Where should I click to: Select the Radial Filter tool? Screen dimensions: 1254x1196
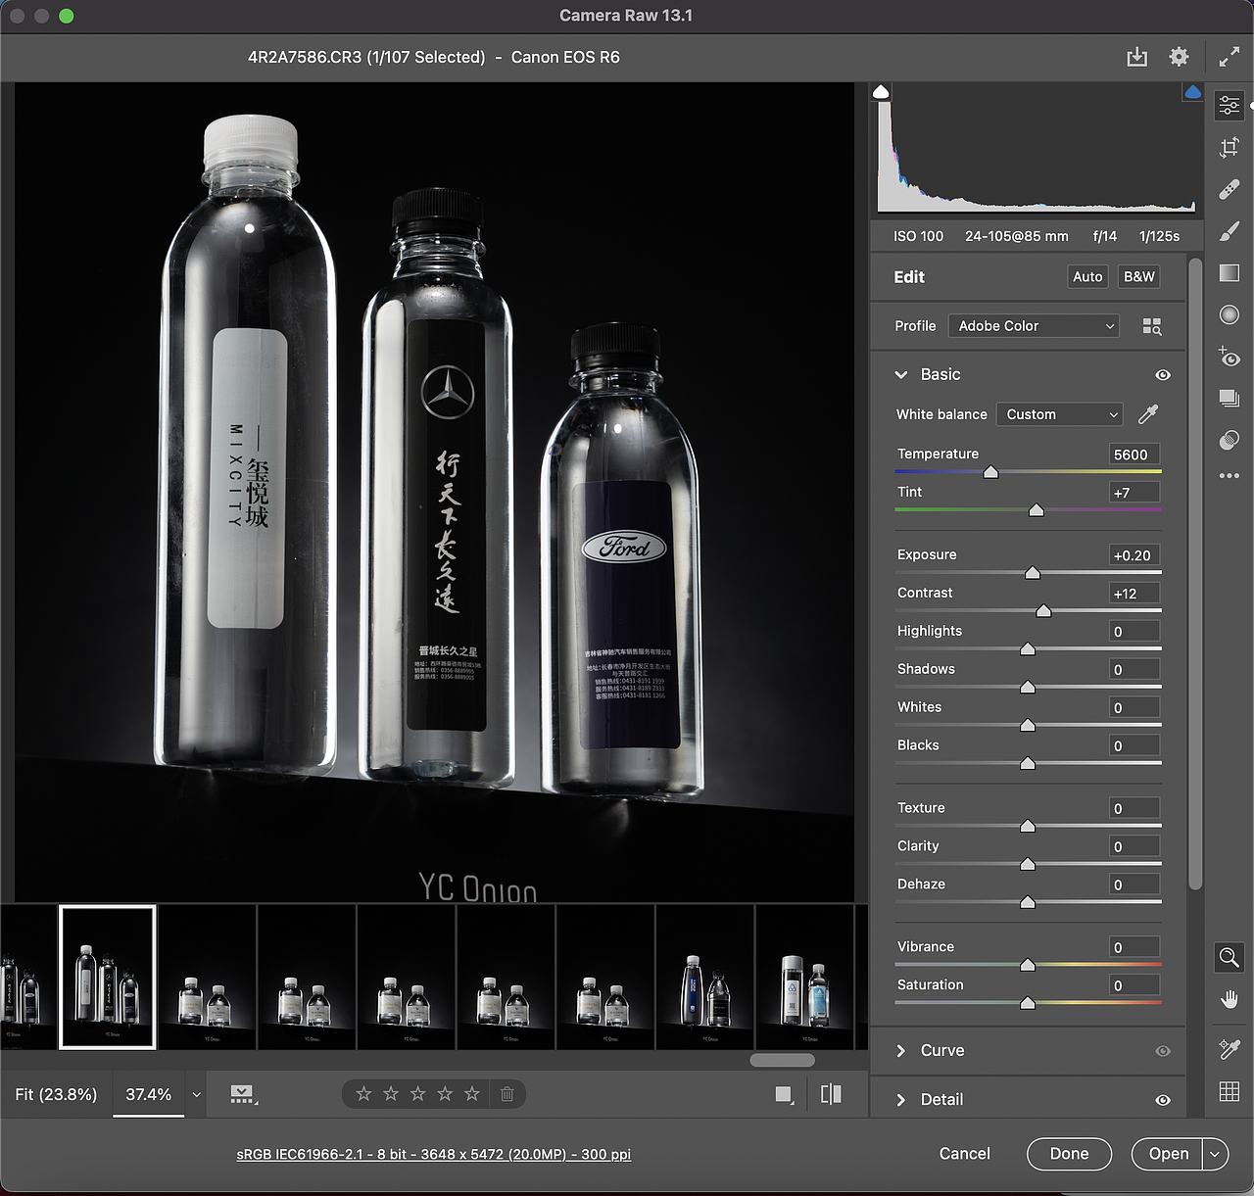(x=1230, y=314)
